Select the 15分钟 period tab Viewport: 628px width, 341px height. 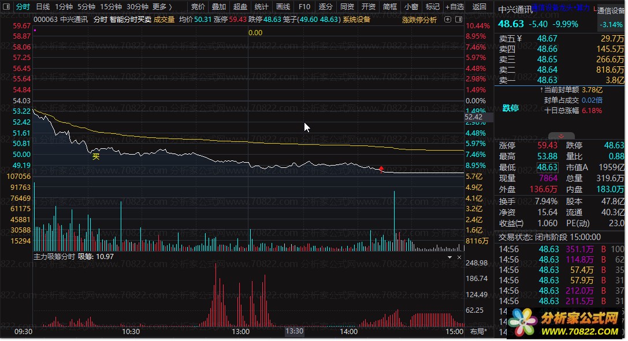tap(111, 7)
